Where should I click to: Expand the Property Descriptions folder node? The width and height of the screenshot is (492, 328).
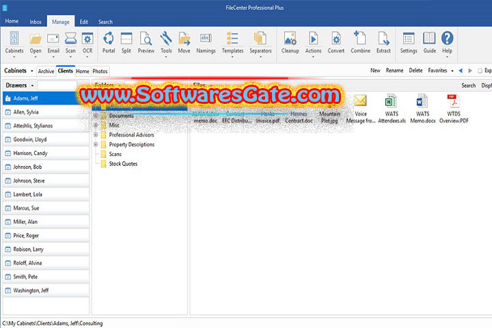[96, 144]
